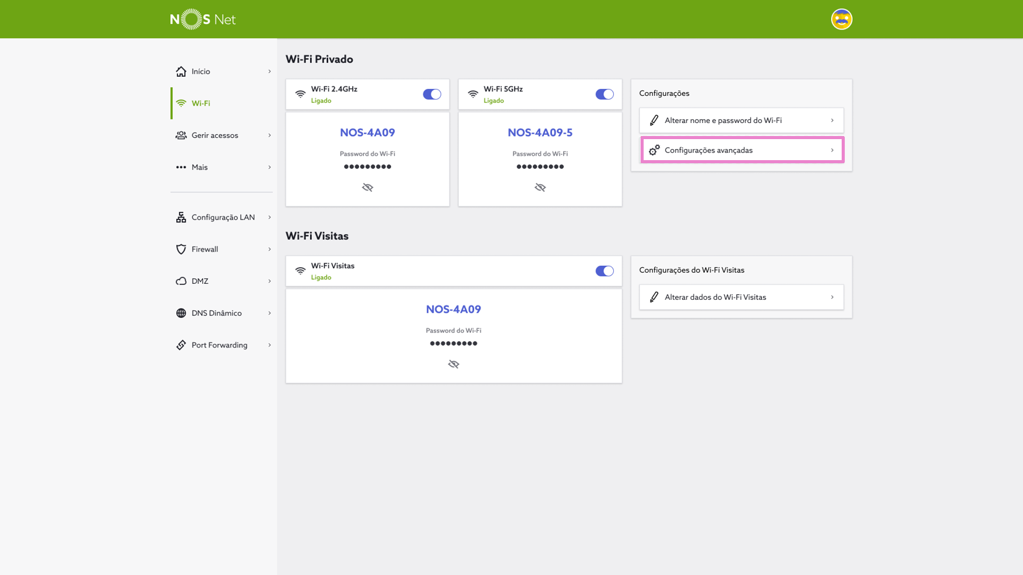
Task: Click the NOS-4A09 name in 2.4GHz card
Action: point(368,132)
